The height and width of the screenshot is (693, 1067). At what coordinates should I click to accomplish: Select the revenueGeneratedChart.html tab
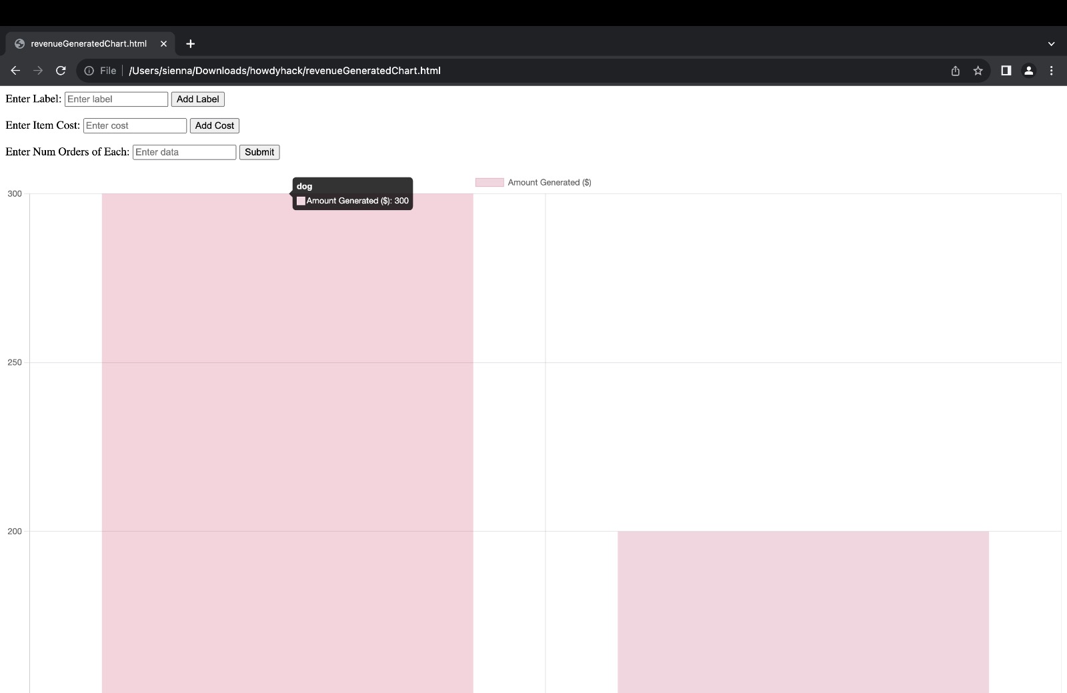[87, 43]
